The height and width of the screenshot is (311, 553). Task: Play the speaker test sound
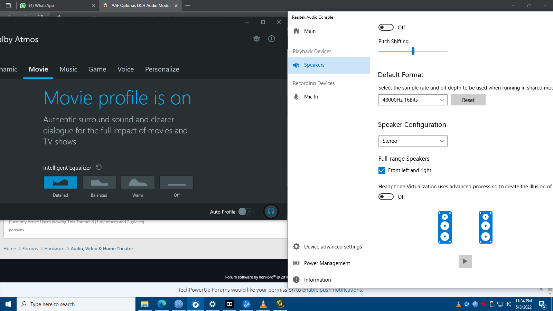(x=465, y=261)
